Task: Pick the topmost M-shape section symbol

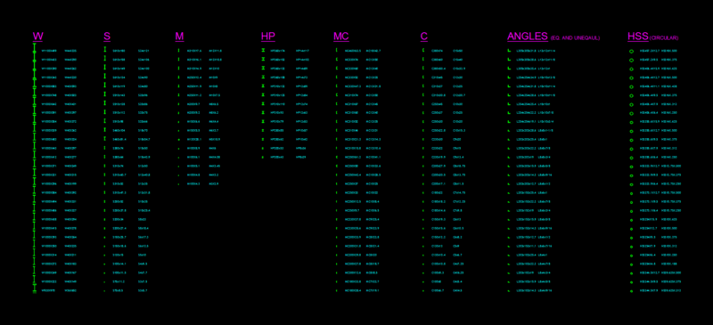Action: [x=179, y=51]
